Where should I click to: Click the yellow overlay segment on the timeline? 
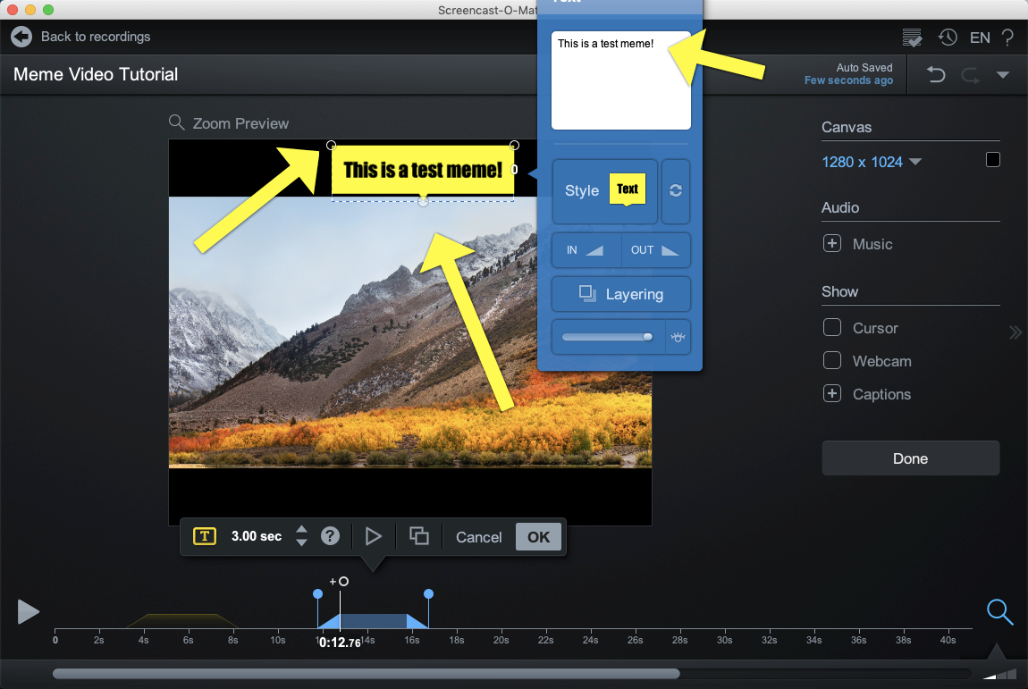coord(181,620)
